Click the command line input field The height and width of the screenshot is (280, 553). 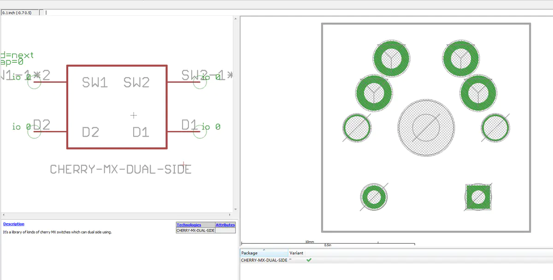pyautogui.click(x=300, y=12)
